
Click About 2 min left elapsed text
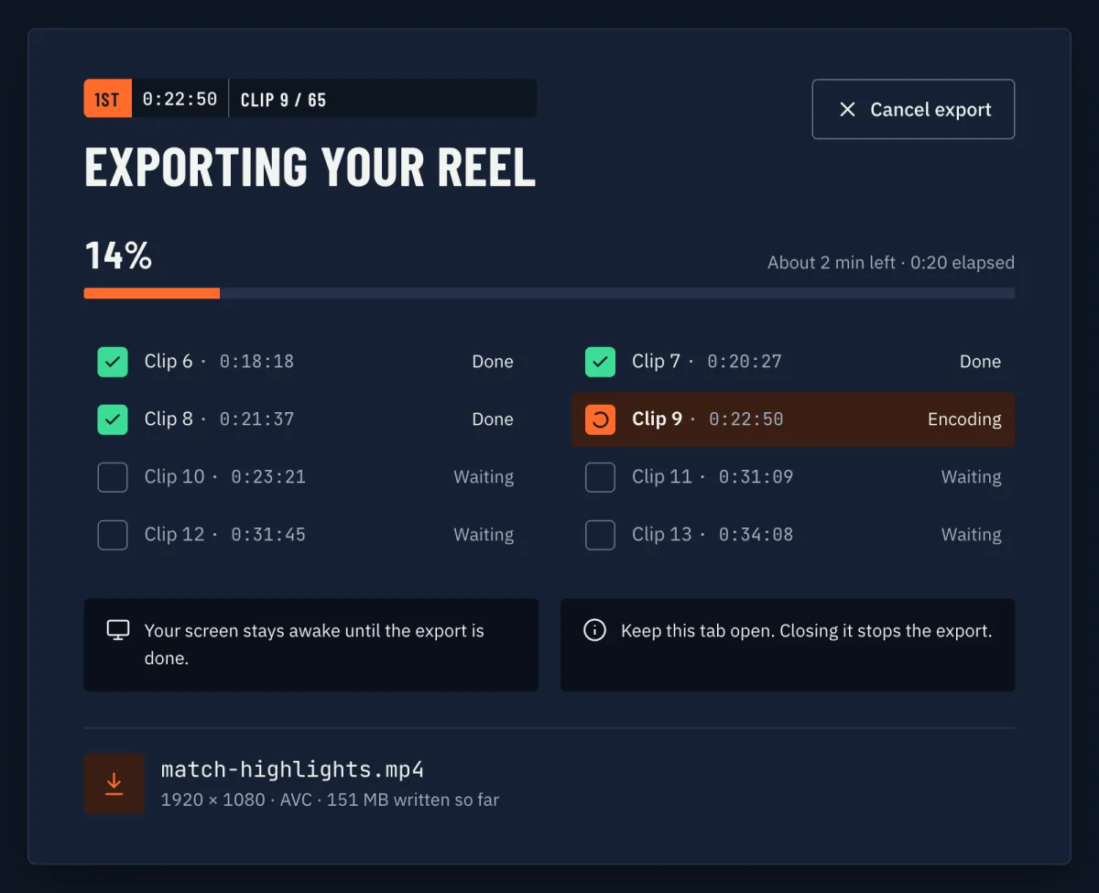pyautogui.click(x=891, y=263)
